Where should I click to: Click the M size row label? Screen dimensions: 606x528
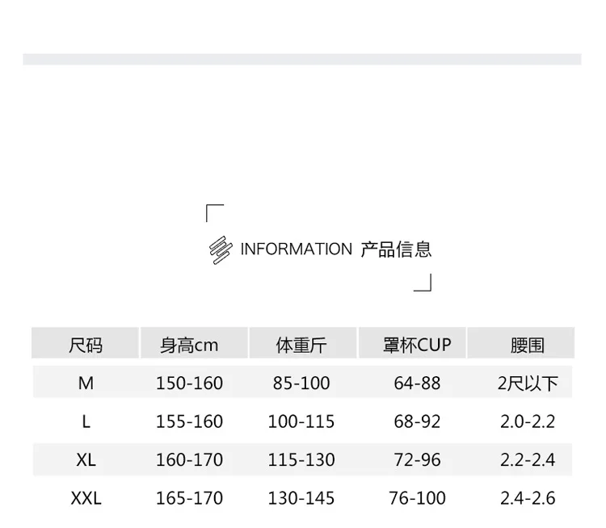pos(86,383)
